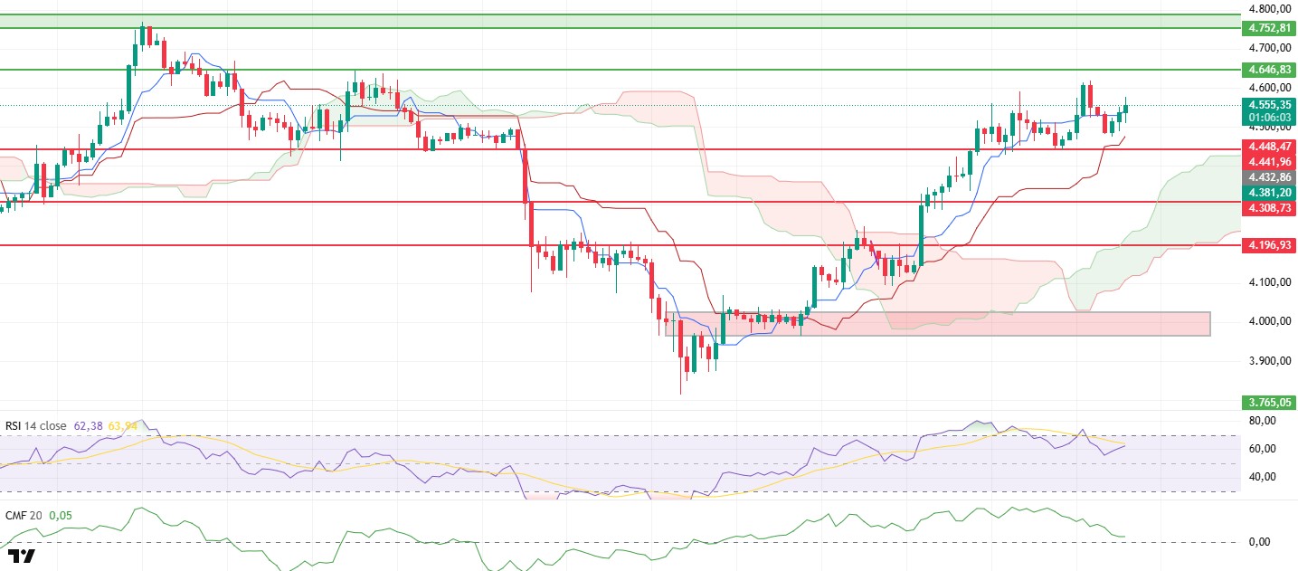The height and width of the screenshot is (571, 1298).
Task: Click the 80,00 level on RSI scale
Action: tap(1263, 421)
